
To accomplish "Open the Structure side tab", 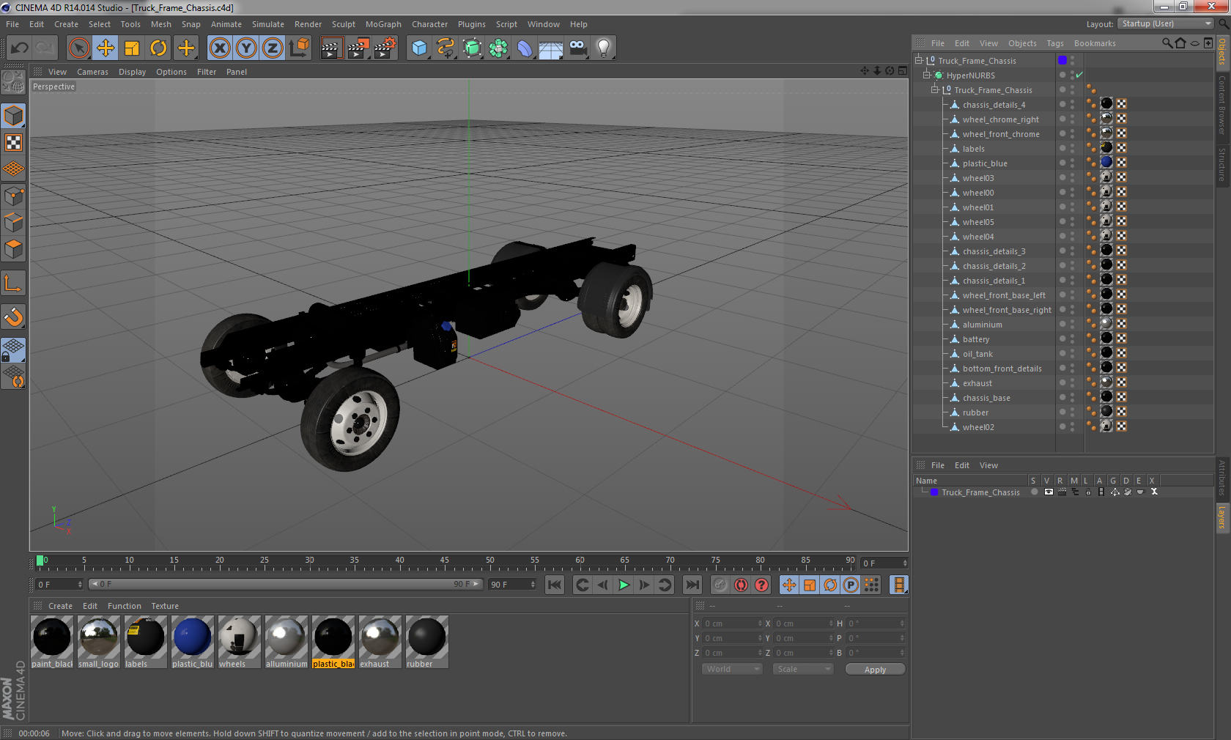I will [x=1222, y=164].
